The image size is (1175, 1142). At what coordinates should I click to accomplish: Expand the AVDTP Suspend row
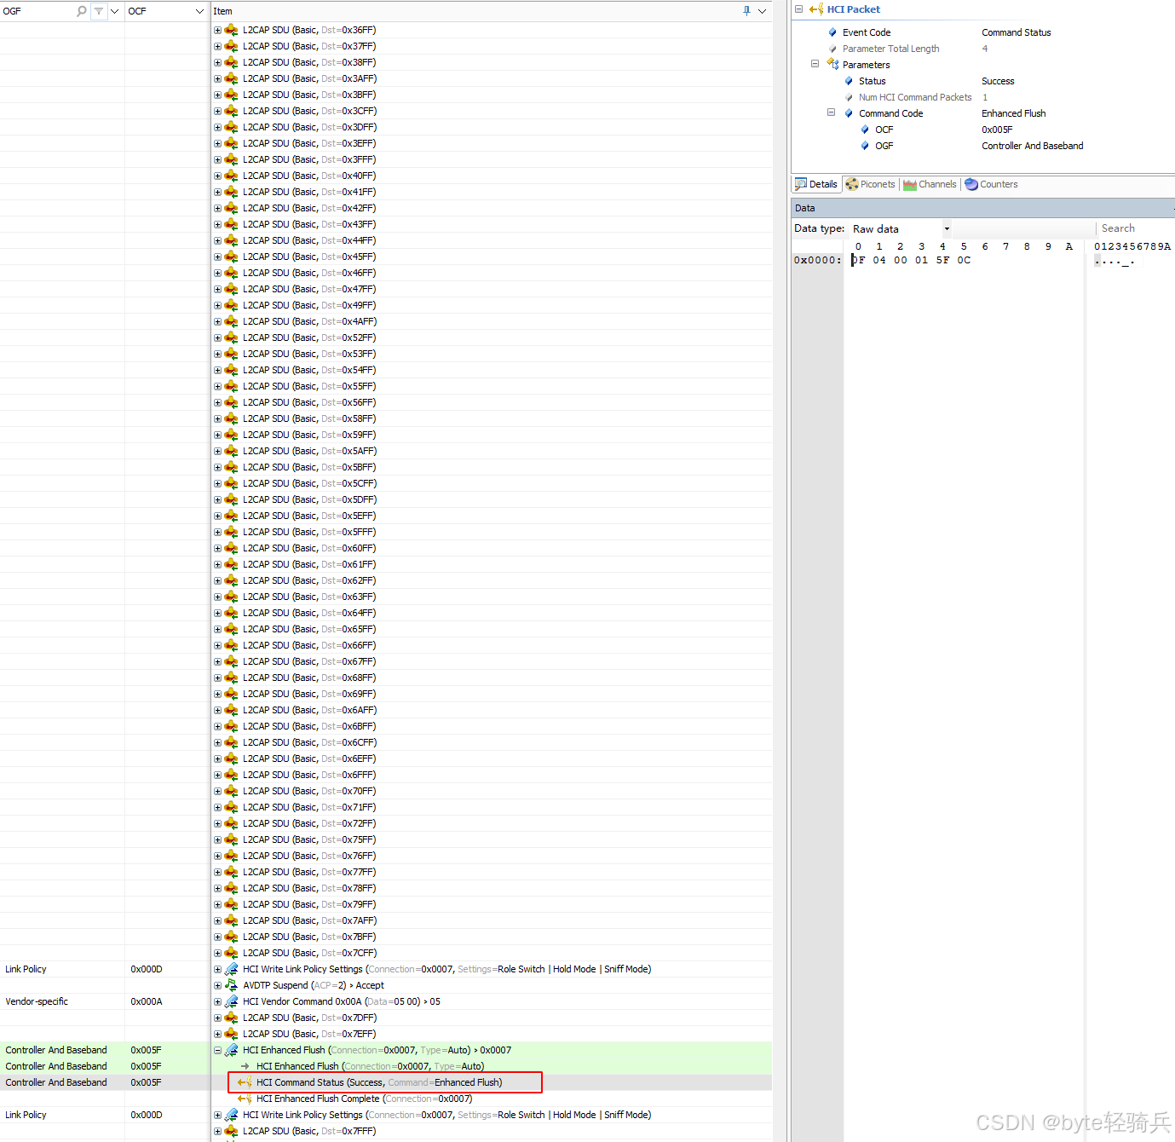(217, 985)
